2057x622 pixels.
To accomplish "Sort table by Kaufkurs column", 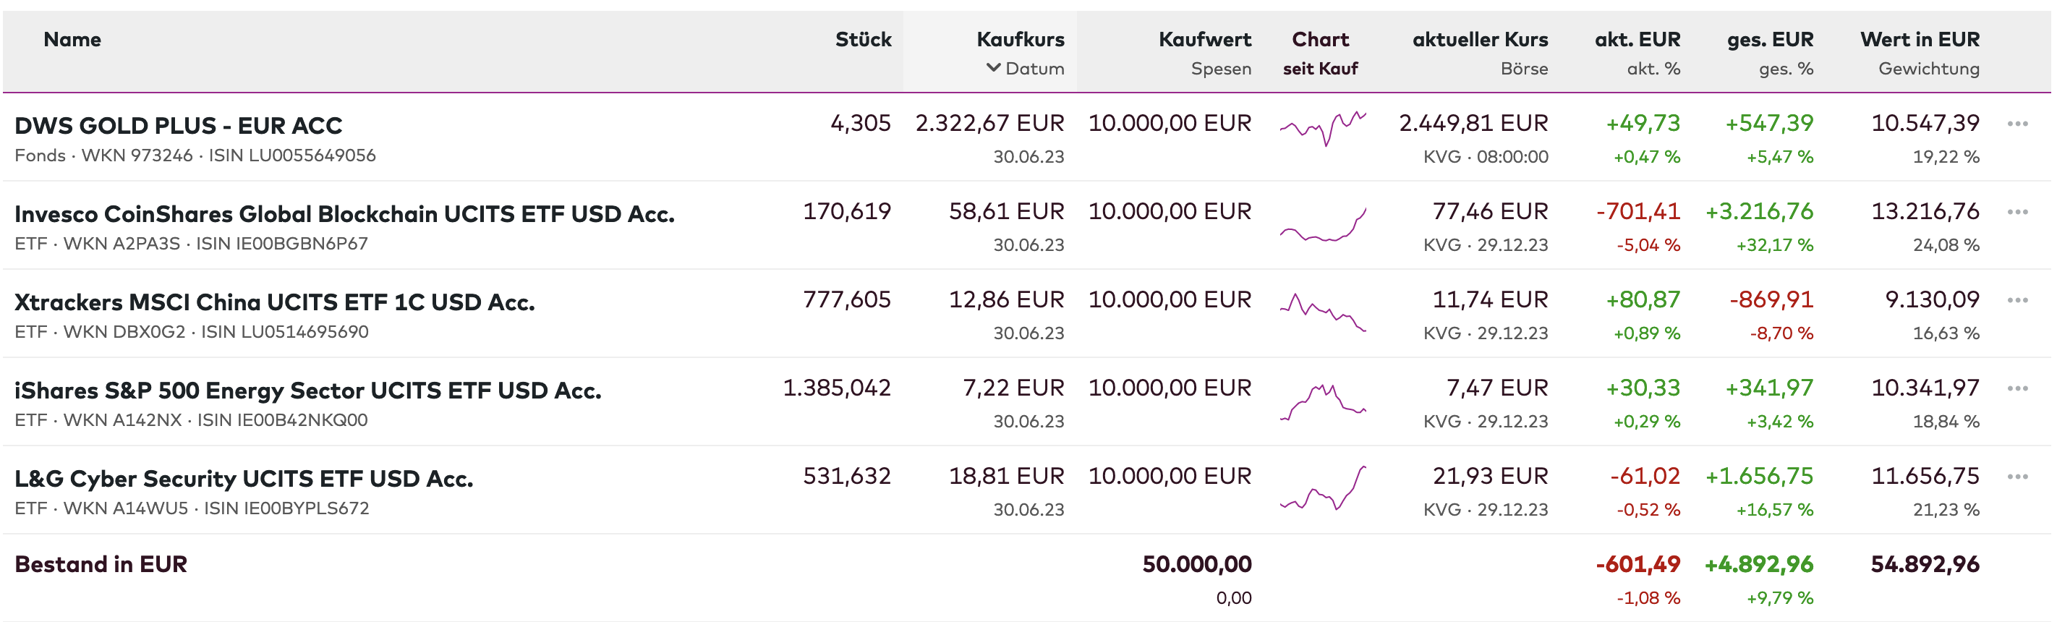I will (x=1020, y=39).
